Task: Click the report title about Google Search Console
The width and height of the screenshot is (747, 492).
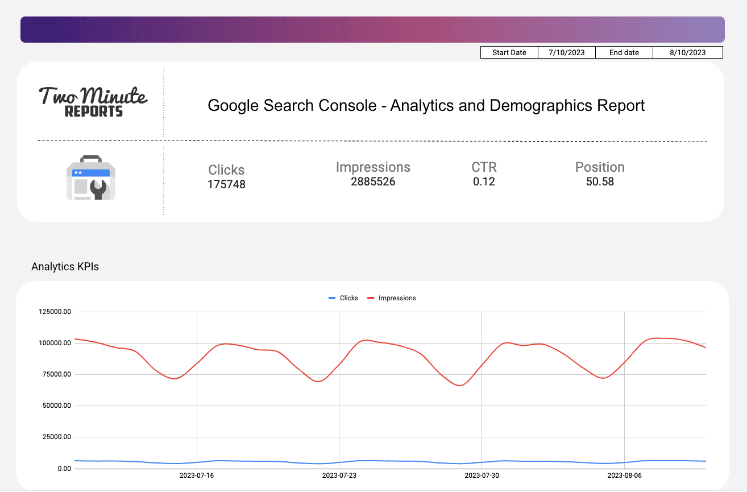Action: click(426, 106)
